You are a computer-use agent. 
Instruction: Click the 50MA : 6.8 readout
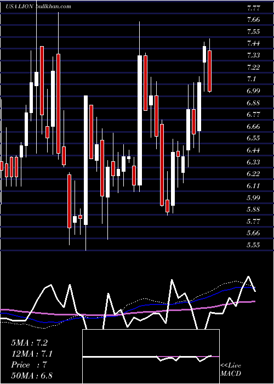coord(32,375)
